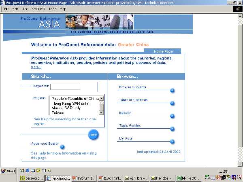This screenshot has width=243, height=182.
Task: Click the help text for selecting multiple regions
Action: (65, 121)
